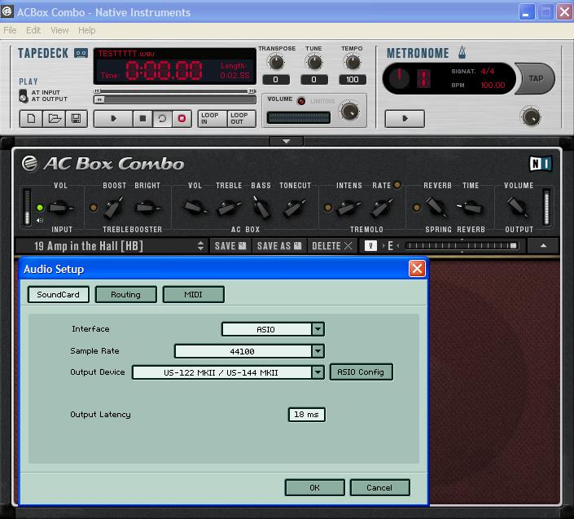The width and height of the screenshot is (574, 519).
Task: Click the tremolo INTENS knob
Action: pyautogui.click(x=348, y=208)
